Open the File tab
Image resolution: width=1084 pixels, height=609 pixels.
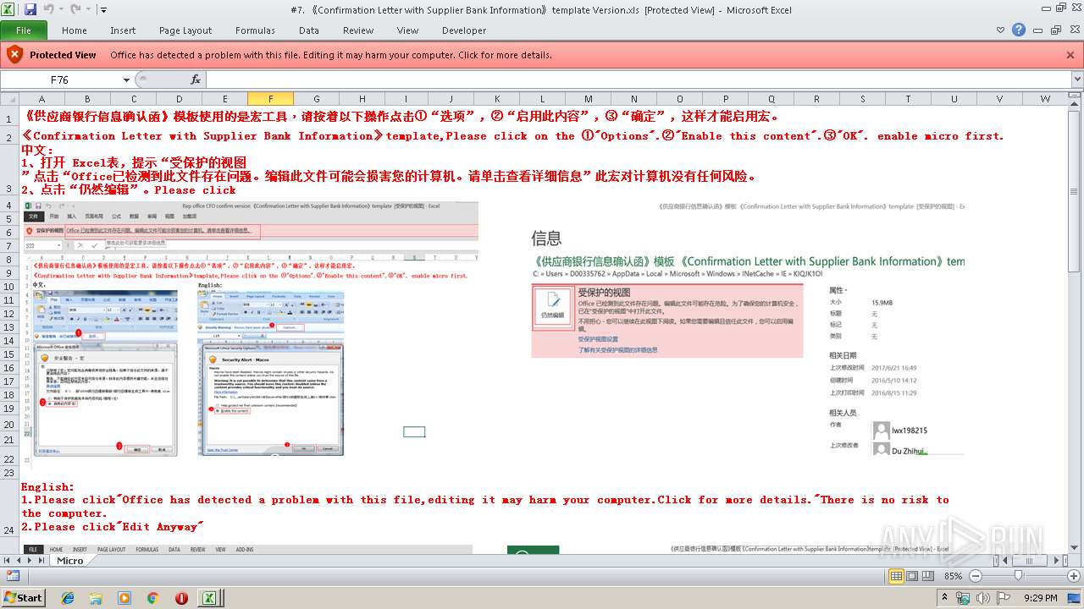pyautogui.click(x=24, y=30)
